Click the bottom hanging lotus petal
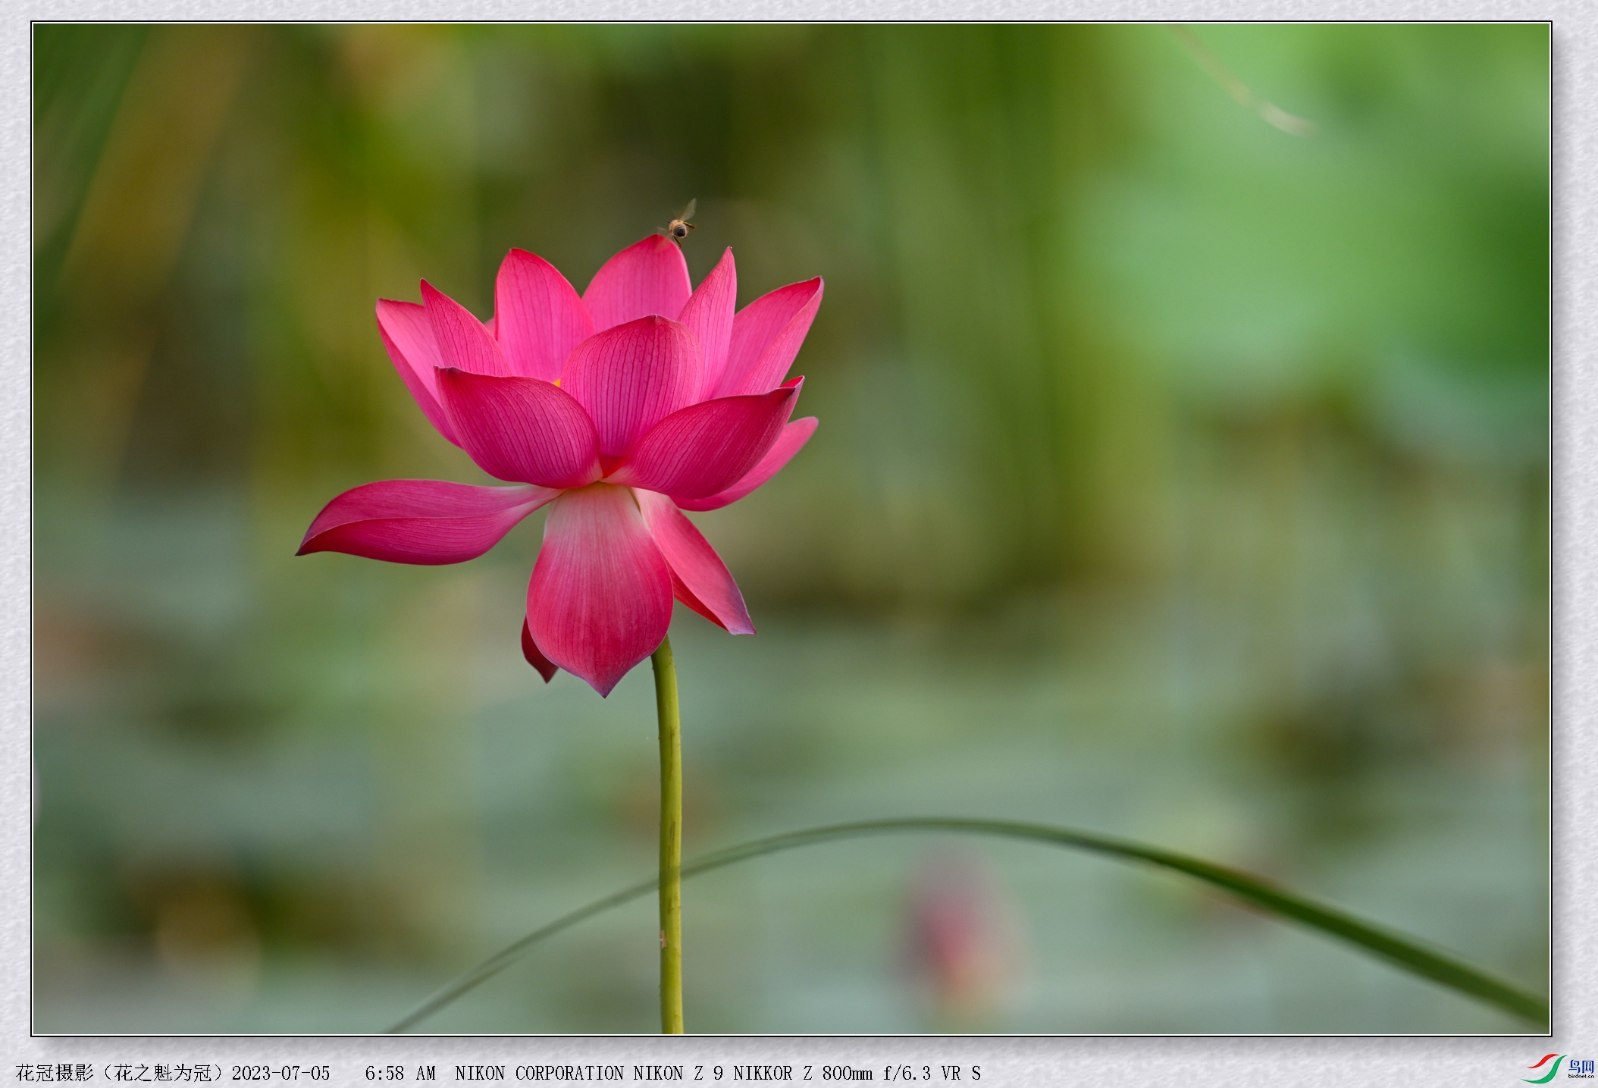The image size is (1598, 1088). tap(598, 588)
